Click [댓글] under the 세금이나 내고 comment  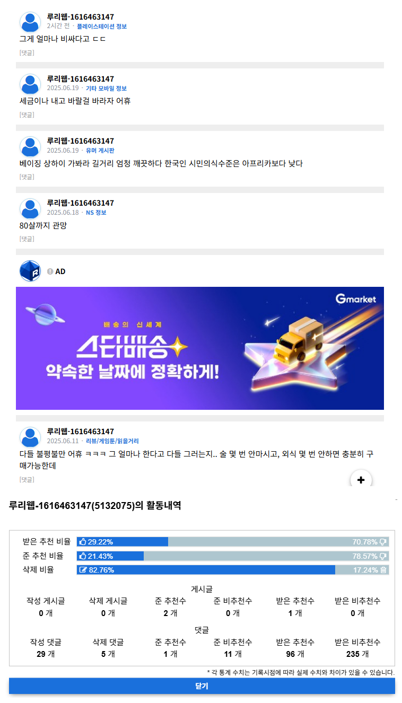pos(27,115)
